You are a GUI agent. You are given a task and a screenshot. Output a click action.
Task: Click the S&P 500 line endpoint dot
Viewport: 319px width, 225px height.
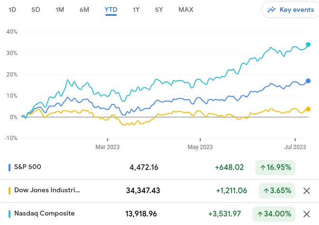pyautogui.click(x=308, y=81)
